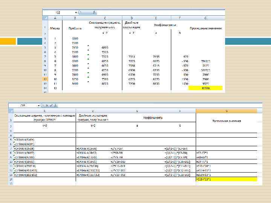Viewport: 271px width, 203px height.
Task: Click 'Коэффициенты' header in lower spreadsheet
Action: pos(153,118)
